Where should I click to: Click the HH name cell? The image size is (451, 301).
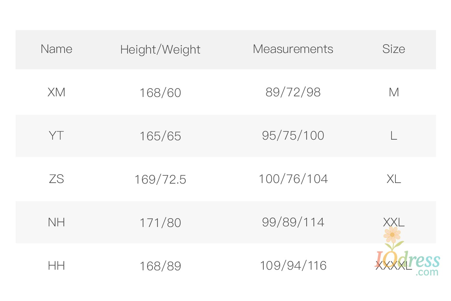point(57,266)
